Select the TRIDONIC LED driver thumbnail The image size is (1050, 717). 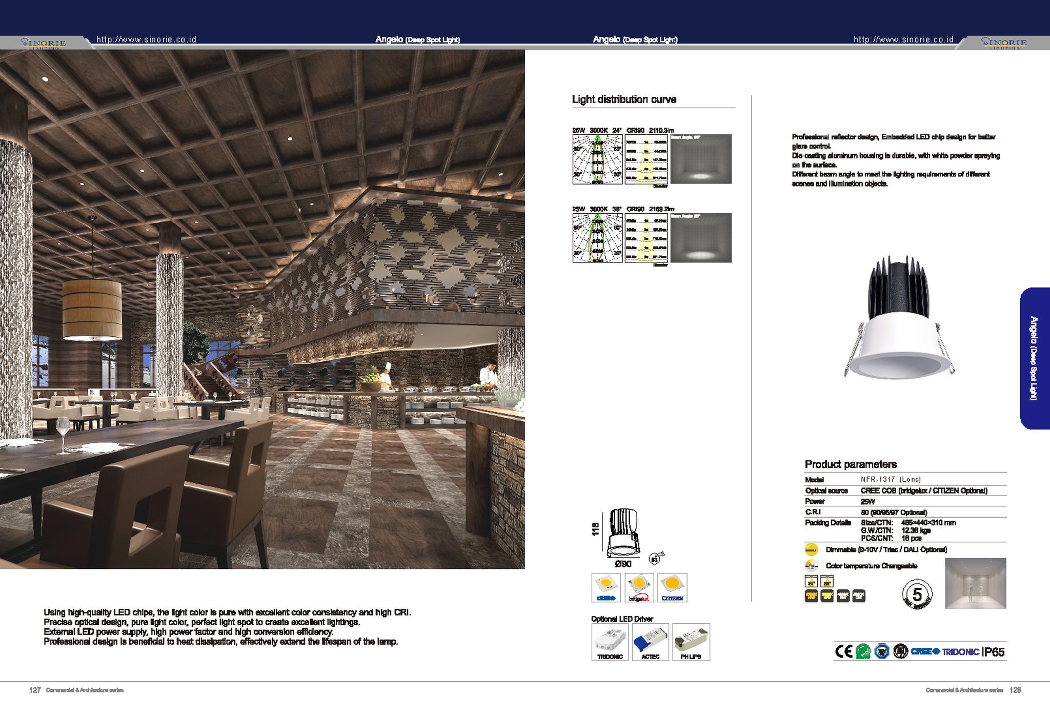[610, 642]
